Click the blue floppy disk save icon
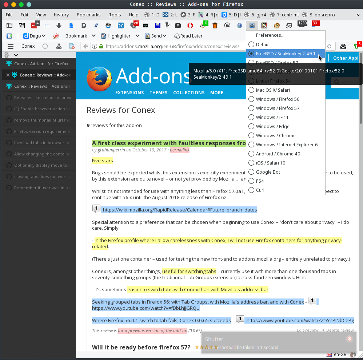The image size is (363, 360). tap(157, 25)
